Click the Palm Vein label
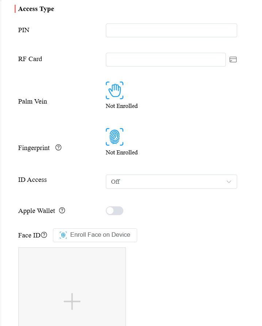 pyautogui.click(x=32, y=101)
